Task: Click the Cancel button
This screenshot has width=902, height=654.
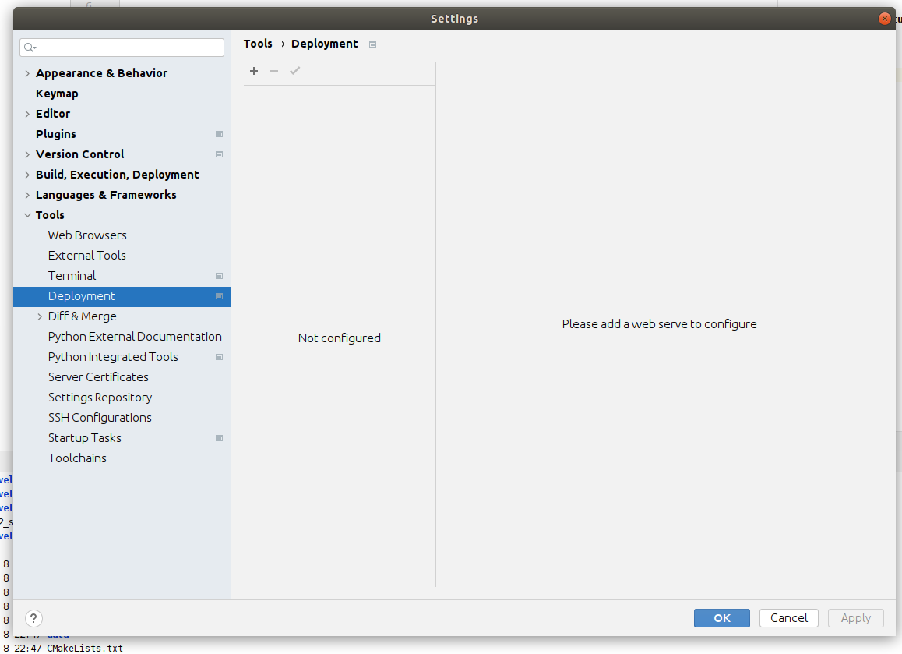Action: coord(789,618)
